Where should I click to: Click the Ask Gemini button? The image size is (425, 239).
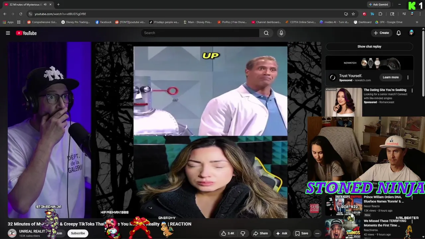coord(378,4)
